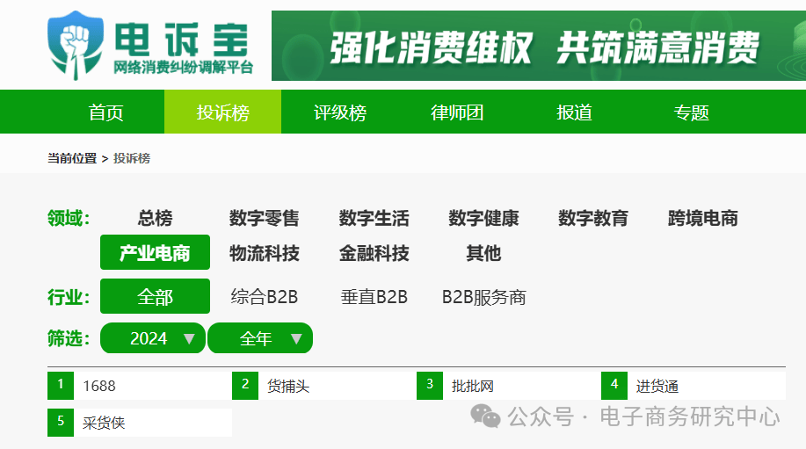Click the 投诉榜 breadcrumb link

tap(132, 158)
